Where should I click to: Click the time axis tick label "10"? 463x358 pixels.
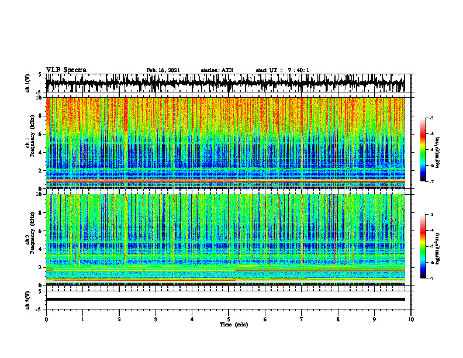411,319
